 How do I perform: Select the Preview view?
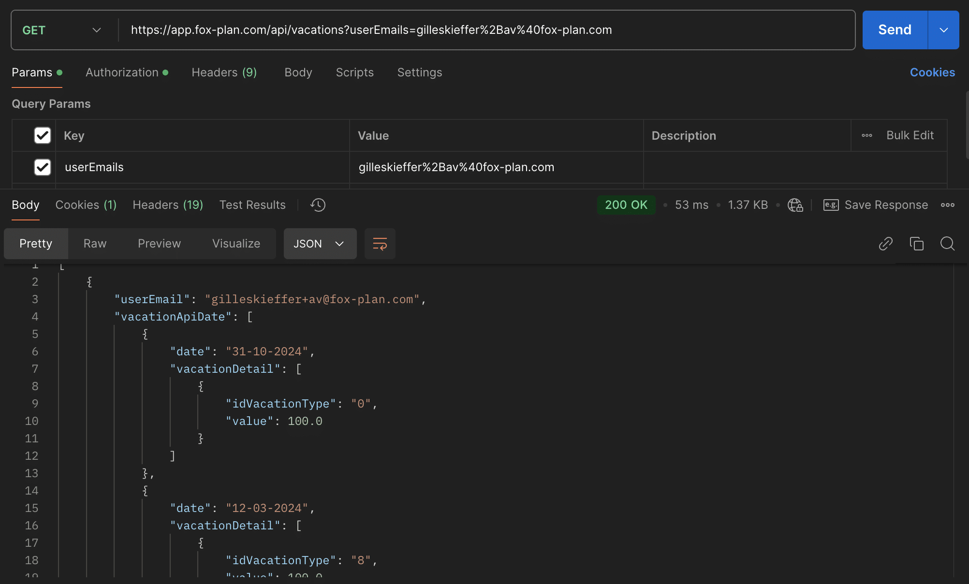(159, 244)
